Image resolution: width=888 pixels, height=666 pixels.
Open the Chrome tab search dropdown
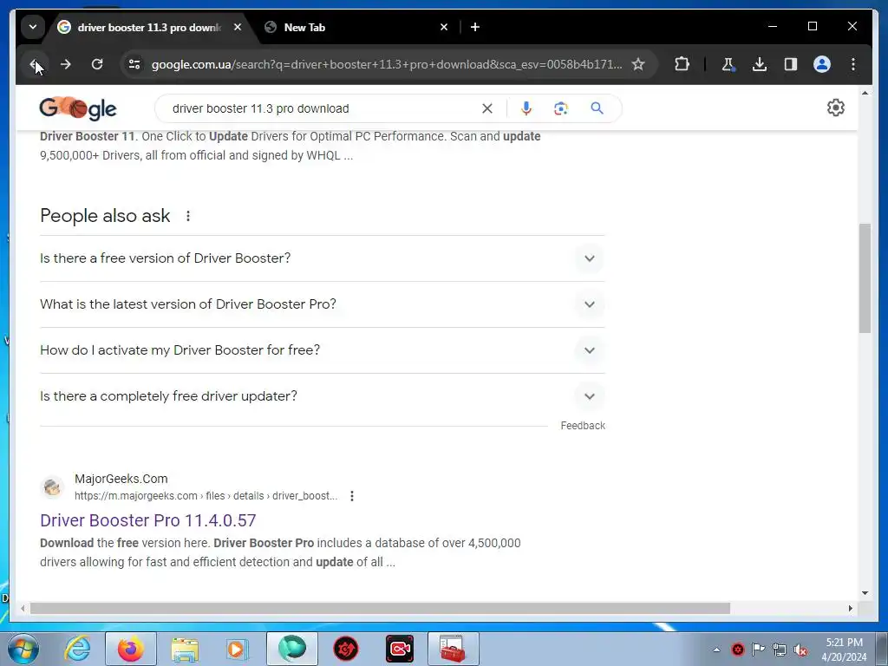tap(33, 27)
